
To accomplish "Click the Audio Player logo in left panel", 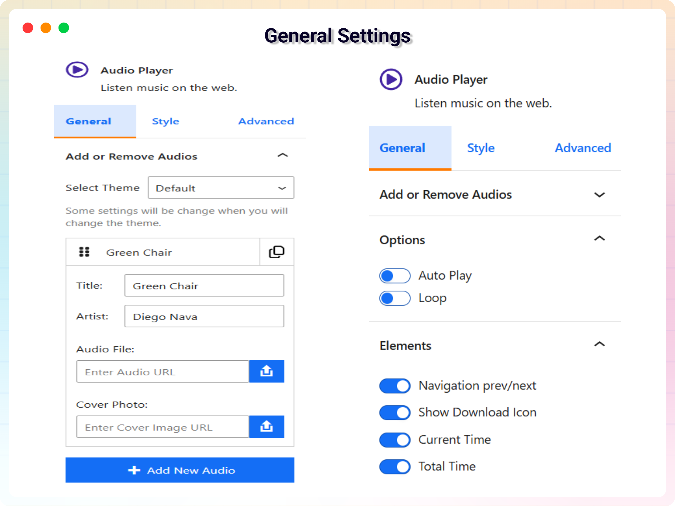I will 77,70.
